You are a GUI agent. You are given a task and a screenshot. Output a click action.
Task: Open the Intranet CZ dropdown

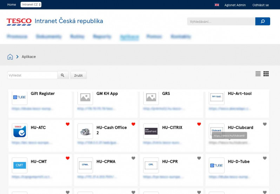point(31,5)
